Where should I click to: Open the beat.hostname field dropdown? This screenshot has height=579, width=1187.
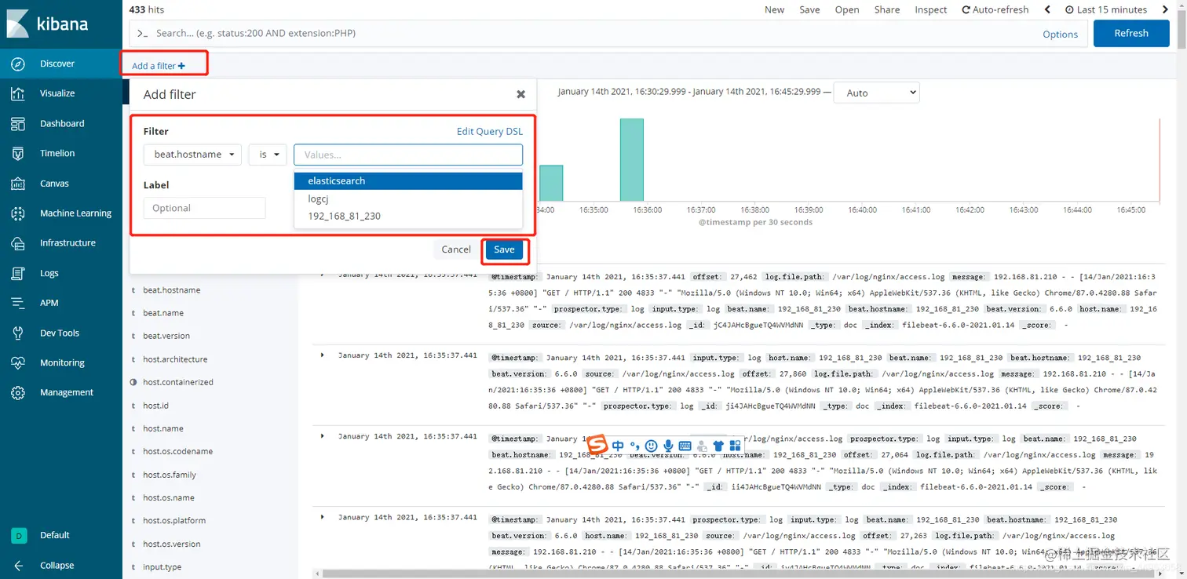(192, 155)
